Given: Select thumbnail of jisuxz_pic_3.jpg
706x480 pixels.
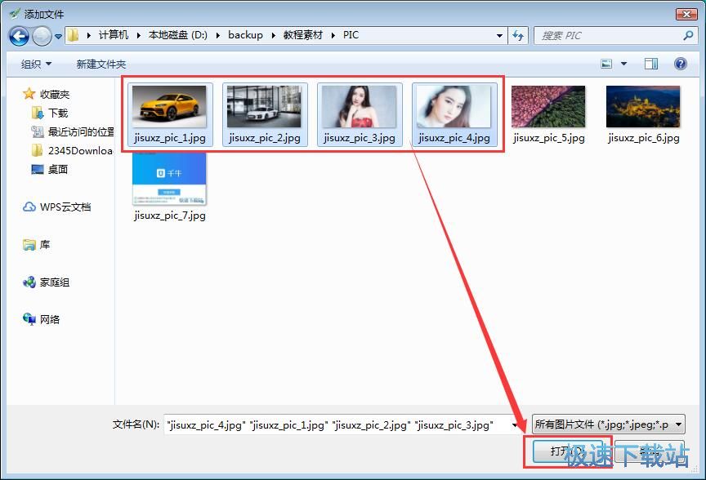Looking at the screenshot, I should pyautogui.click(x=359, y=107).
